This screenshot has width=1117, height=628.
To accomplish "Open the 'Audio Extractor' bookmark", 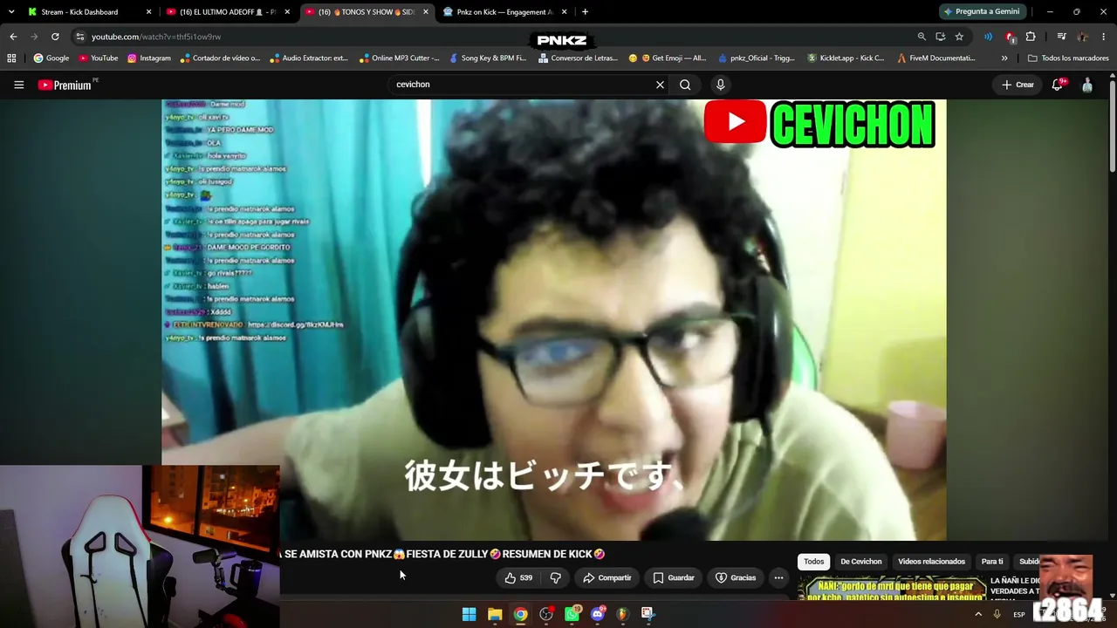I will (x=310, y=58).
